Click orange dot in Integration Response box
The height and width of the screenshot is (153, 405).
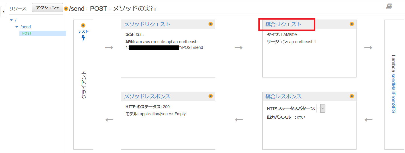pos(352,96)
